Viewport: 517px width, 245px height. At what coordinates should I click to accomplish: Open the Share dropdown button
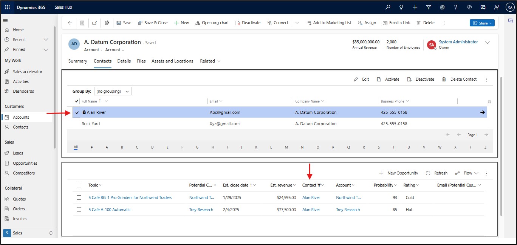tap(482, 23)
